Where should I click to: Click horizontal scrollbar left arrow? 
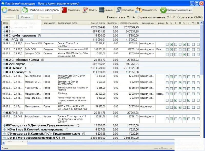pyautogui.click(x=3, y=143)
